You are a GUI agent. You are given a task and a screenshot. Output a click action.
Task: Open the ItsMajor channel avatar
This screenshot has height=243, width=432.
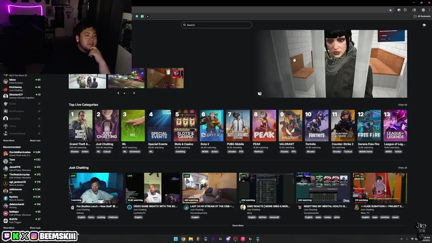pos(5,213)
